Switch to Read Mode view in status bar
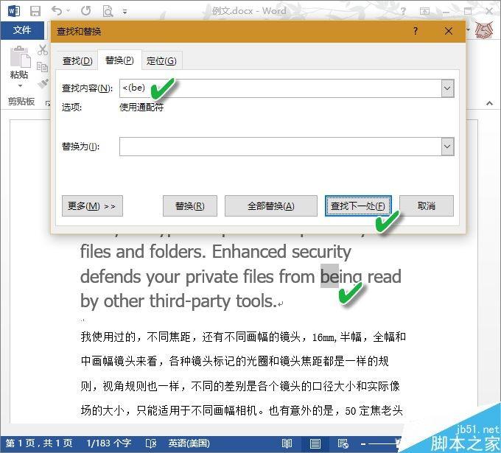This screenshot has height=453, width=501. (x=287, y=443)
